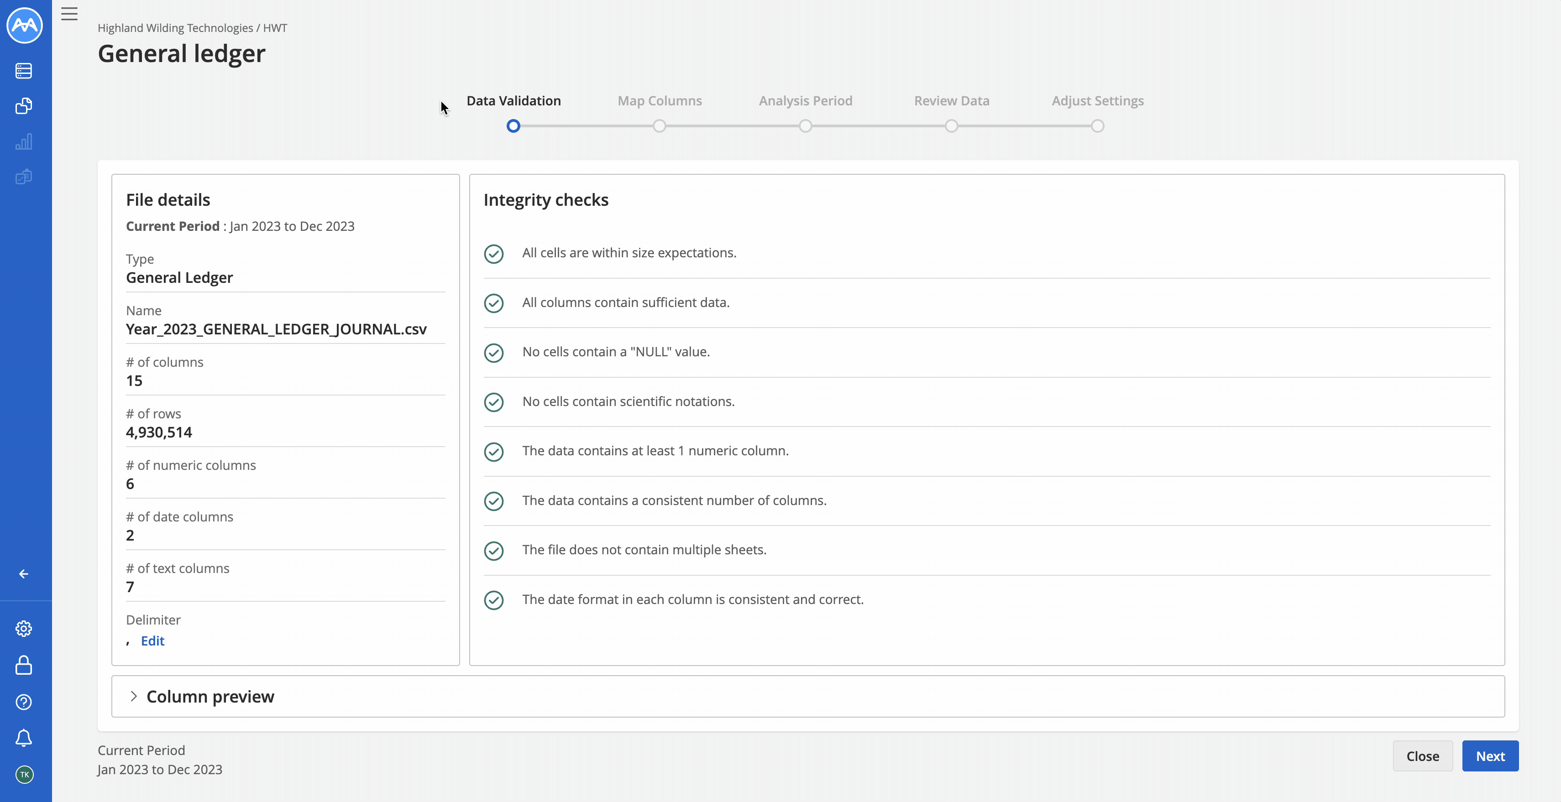Click the Data Validation step circle
1561x802 pixels.
[513, 126]
